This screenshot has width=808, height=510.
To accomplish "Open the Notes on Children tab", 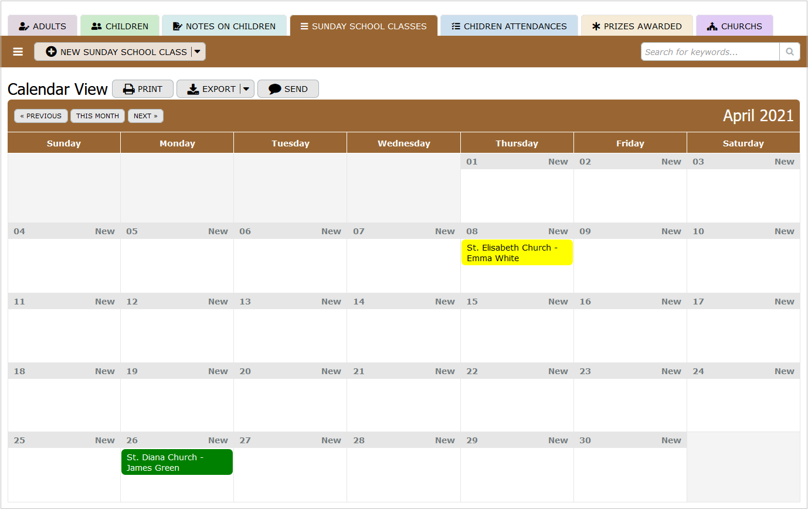I will point(224,26).
